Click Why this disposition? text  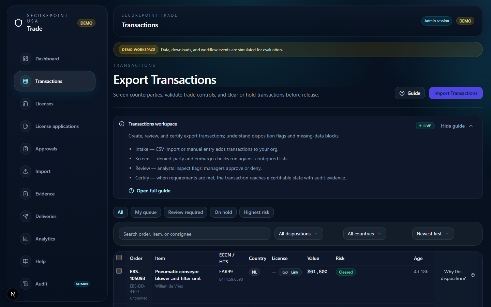click(x=453, y=275)
